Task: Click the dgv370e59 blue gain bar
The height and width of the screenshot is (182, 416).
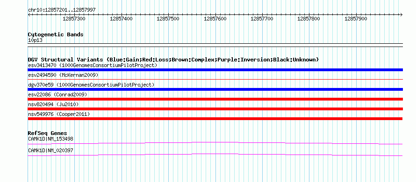Action: 215,89
